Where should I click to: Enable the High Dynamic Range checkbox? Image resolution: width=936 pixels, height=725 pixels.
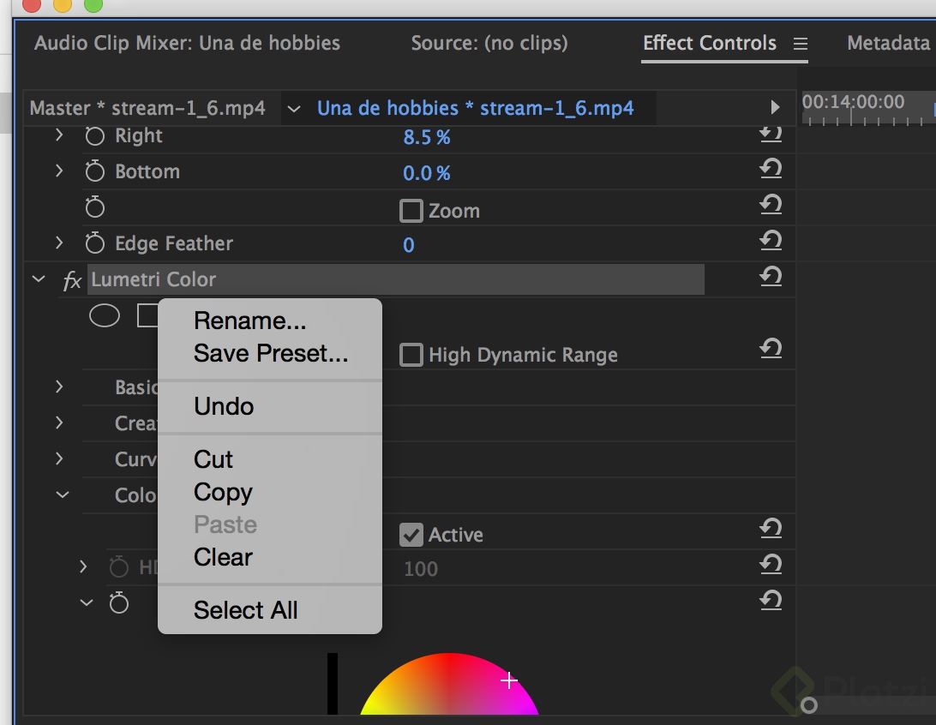(411, 355)
